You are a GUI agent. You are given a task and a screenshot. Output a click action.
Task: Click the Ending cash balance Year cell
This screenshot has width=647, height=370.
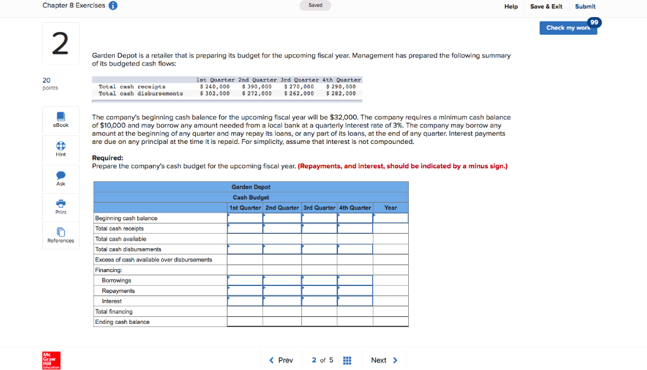[x=391, y=321]
